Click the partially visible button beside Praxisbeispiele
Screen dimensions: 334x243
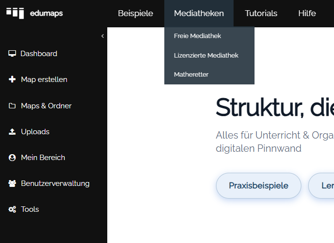tap(321, 185)
